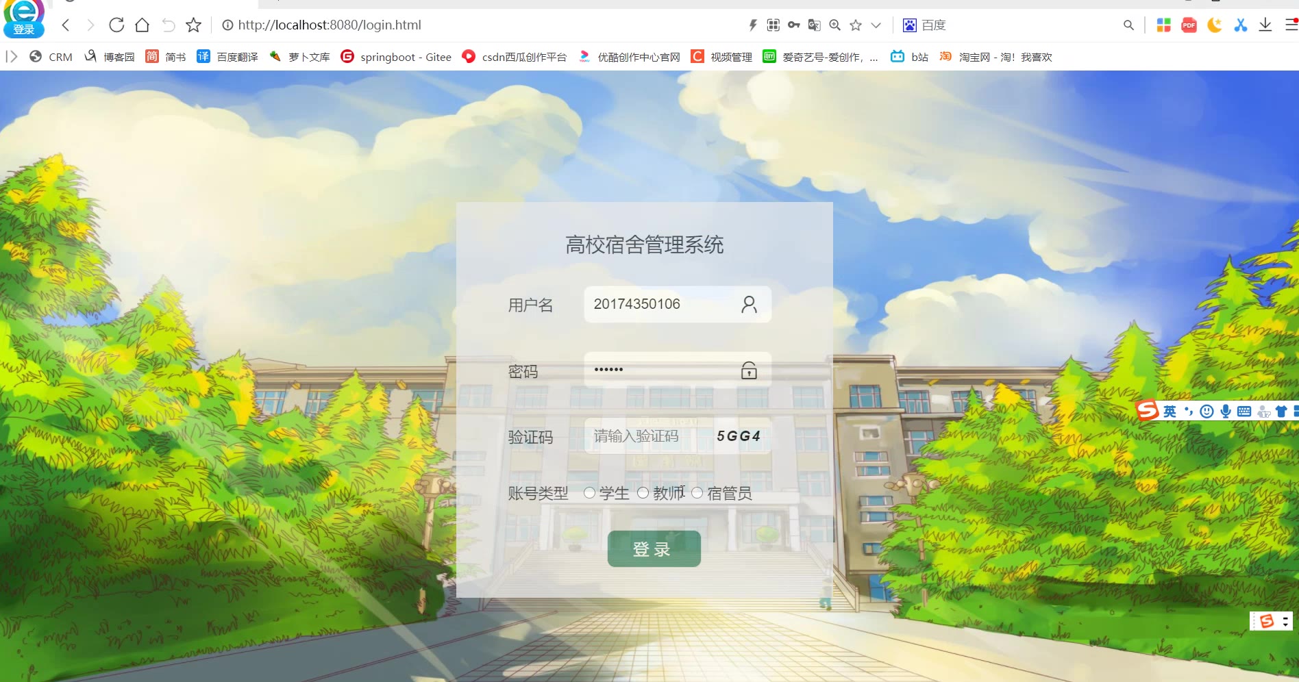Click the green 登录 button
This screenshot has width=1299, height=682.
[x=654, y=549]
